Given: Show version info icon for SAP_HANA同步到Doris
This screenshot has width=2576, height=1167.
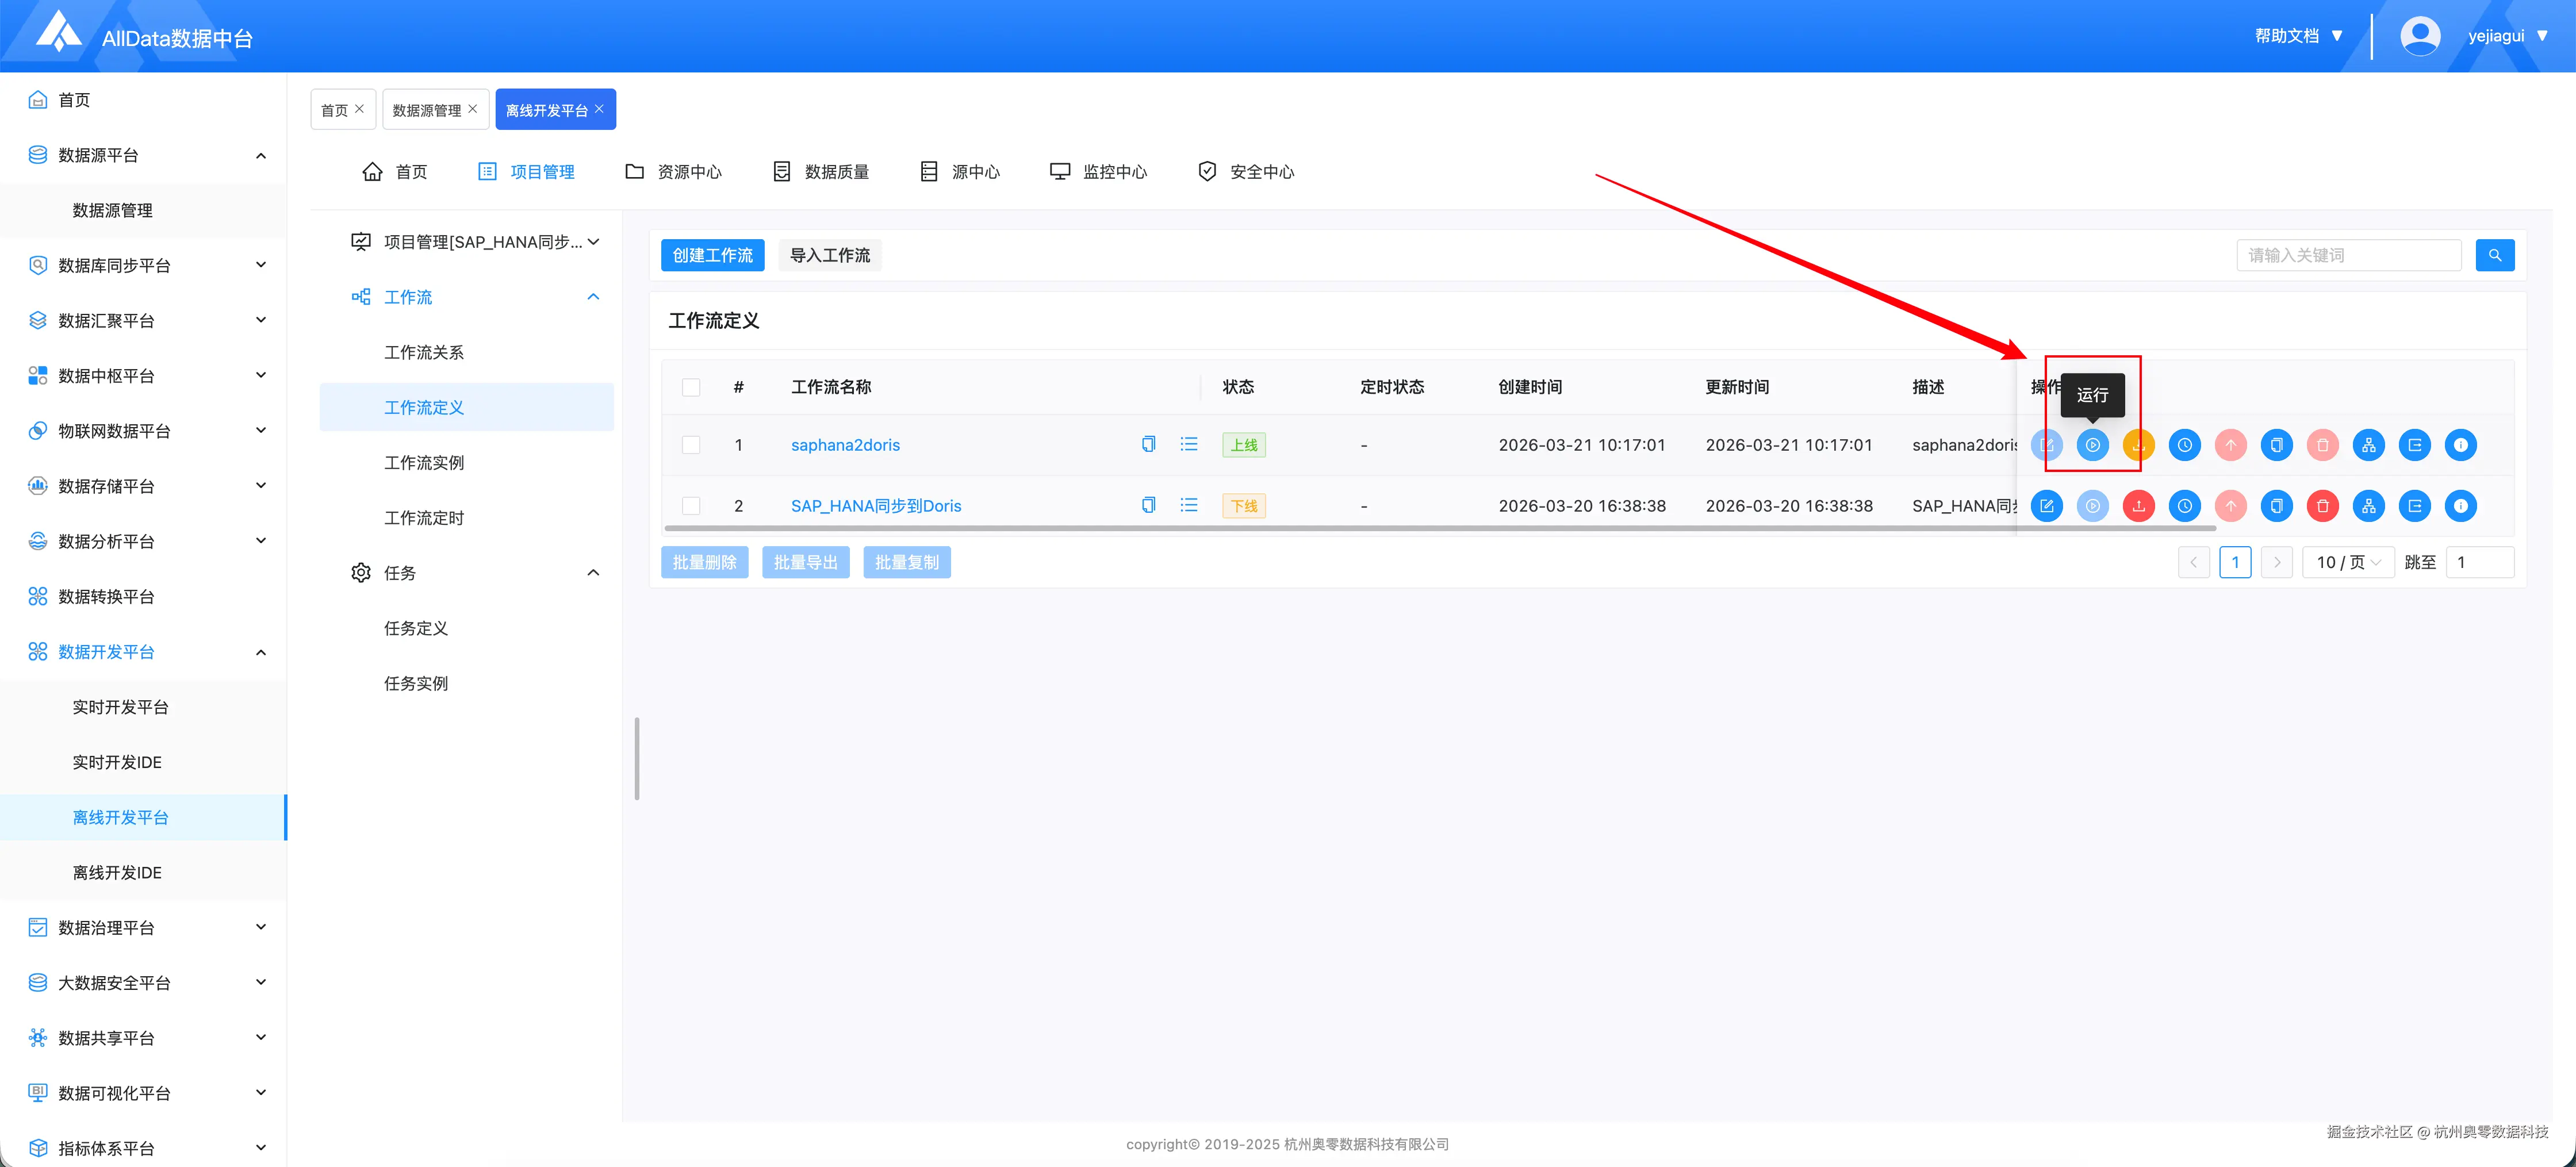Looking at the screenshot, I should click(2460, 506).
